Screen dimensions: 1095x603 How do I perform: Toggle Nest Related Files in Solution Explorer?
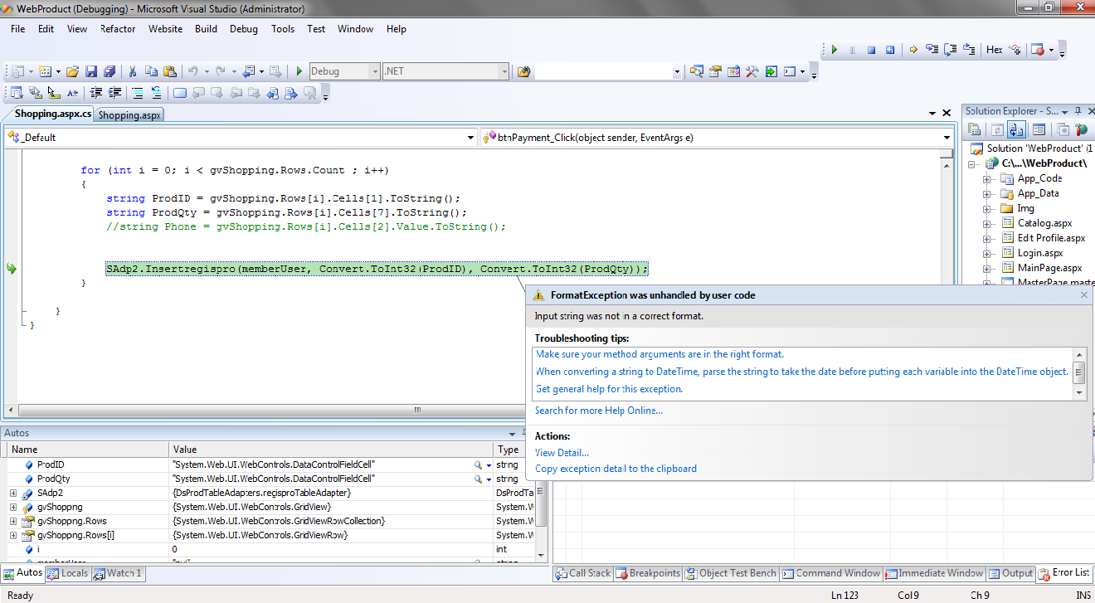1016,129
